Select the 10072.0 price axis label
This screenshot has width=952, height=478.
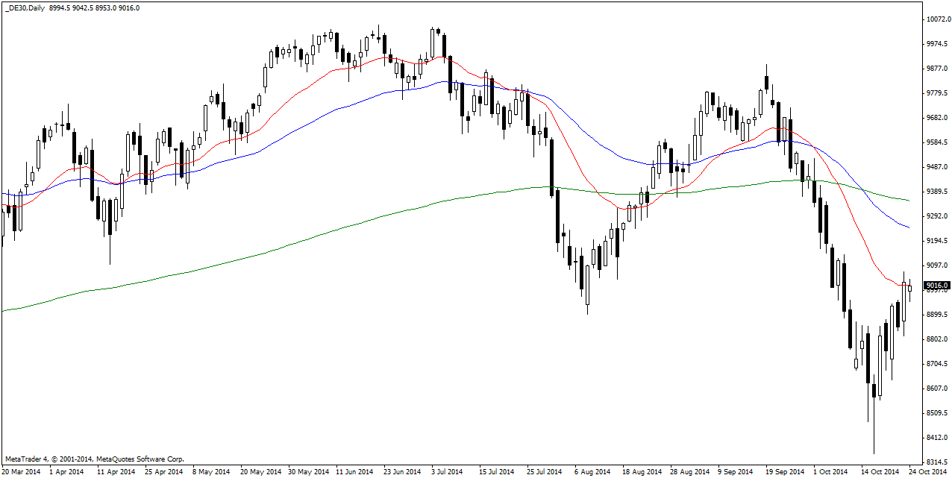pyautogui.click(x=936, y=19)
